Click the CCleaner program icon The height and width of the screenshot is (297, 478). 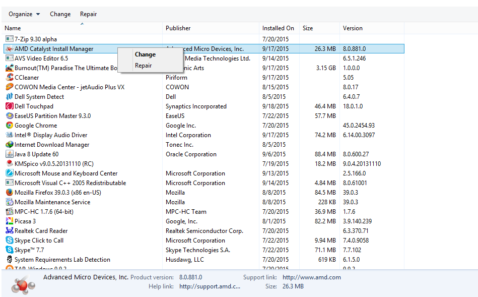tap(10, 77)
